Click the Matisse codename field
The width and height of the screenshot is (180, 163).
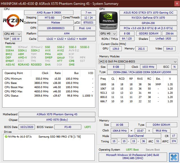click(56, 23)
